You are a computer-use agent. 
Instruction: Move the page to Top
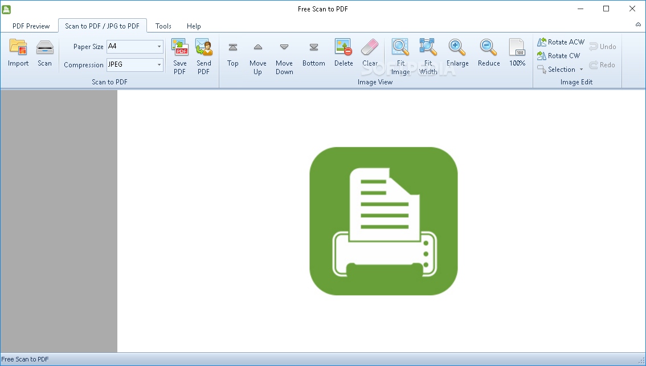click(233, 55)
